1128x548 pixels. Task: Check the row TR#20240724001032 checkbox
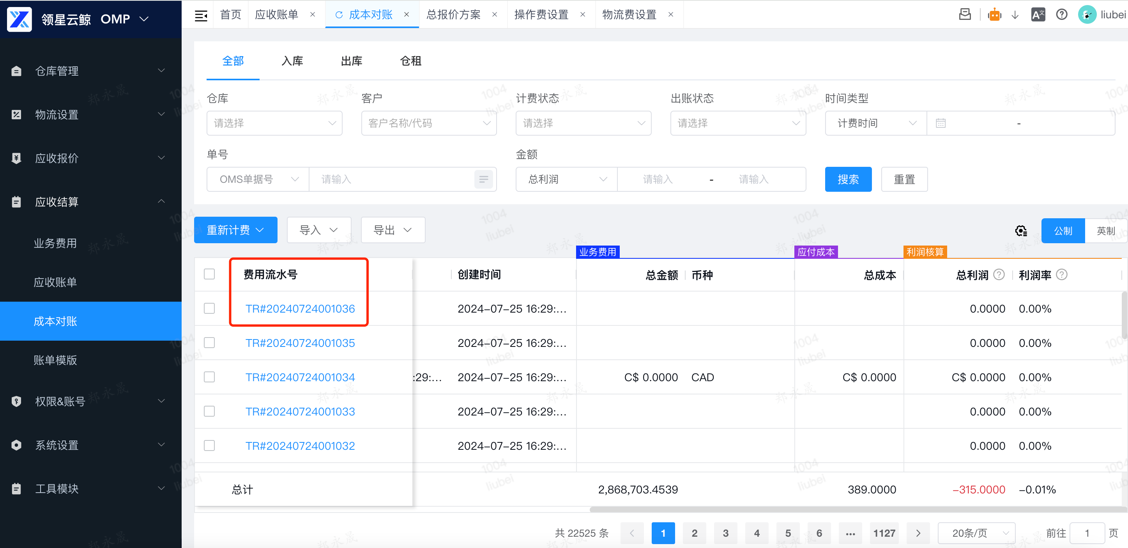pyautogui.click(x=209, y=445)
